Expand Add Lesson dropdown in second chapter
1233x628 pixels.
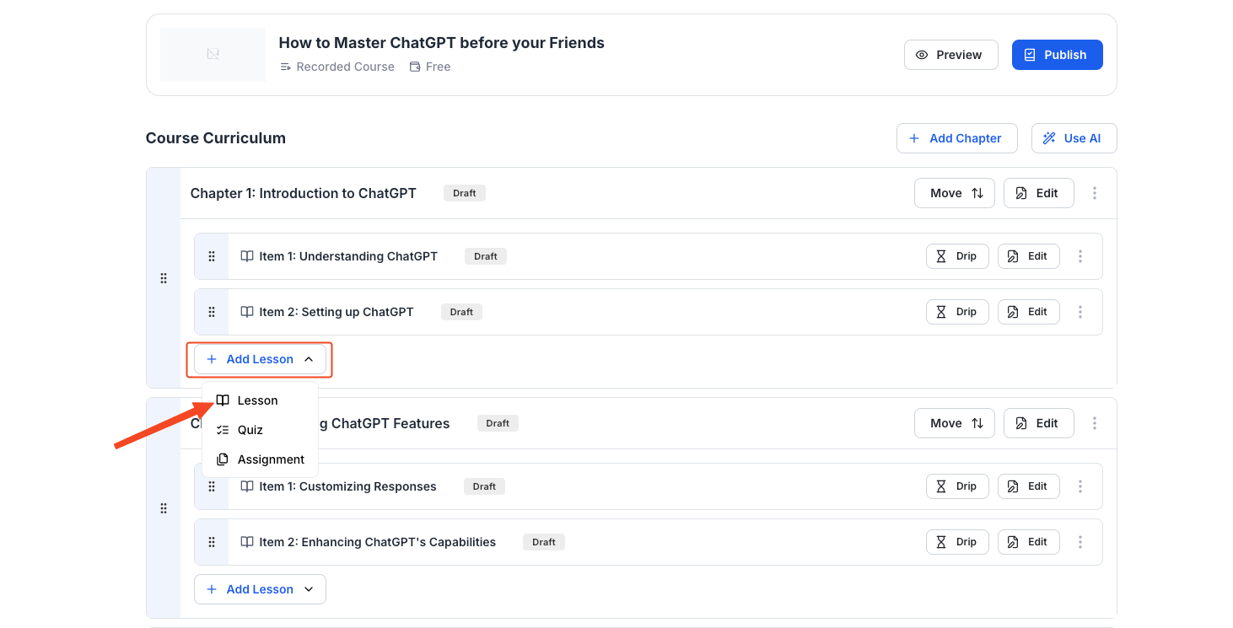click(260, 589)
